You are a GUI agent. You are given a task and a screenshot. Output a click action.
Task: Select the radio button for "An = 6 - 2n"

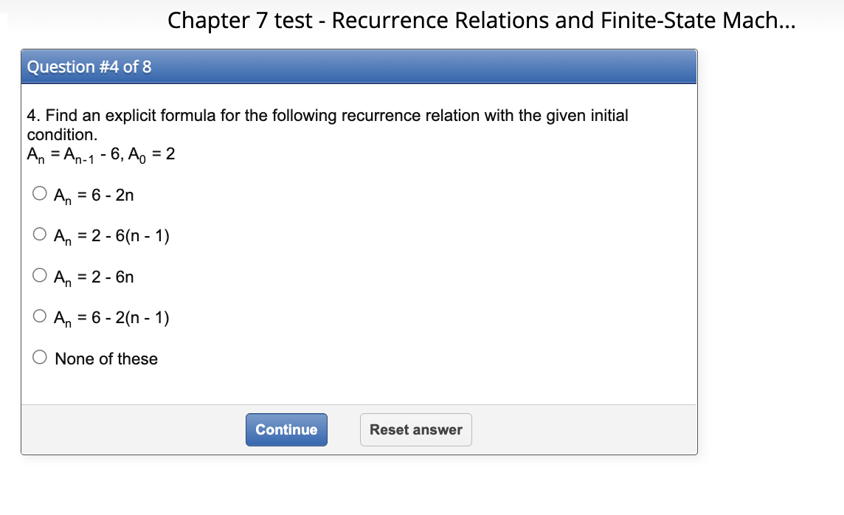coord(38,193)
